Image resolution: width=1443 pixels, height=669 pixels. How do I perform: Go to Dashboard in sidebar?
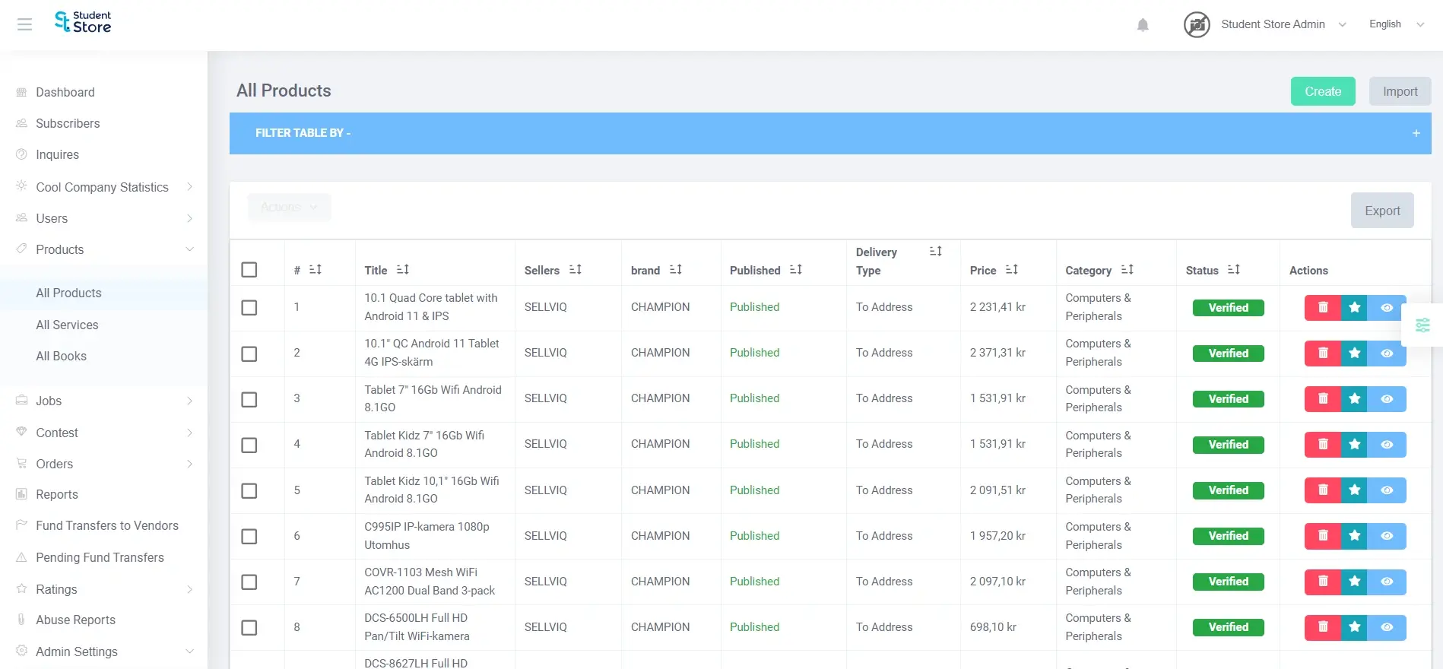tap(65, 92)
